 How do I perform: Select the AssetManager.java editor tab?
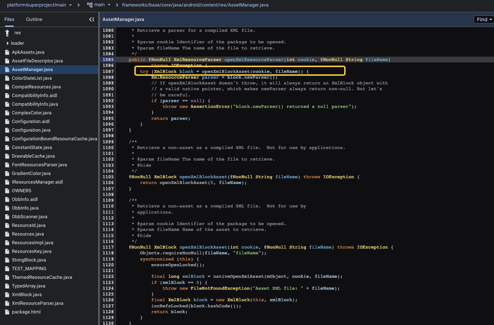[123, 19]
